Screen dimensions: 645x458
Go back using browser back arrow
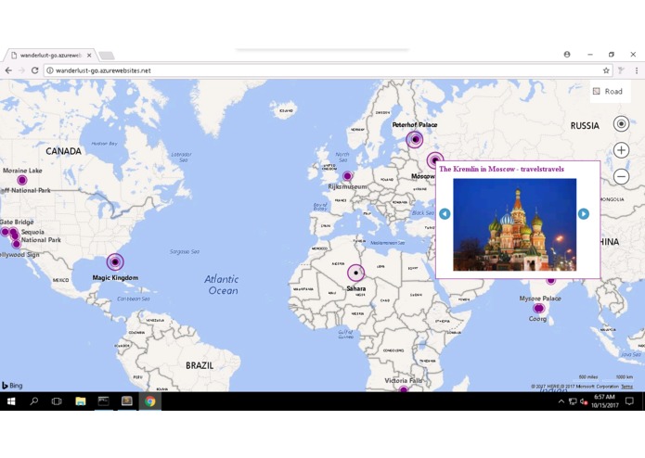(x=8, y=70)
